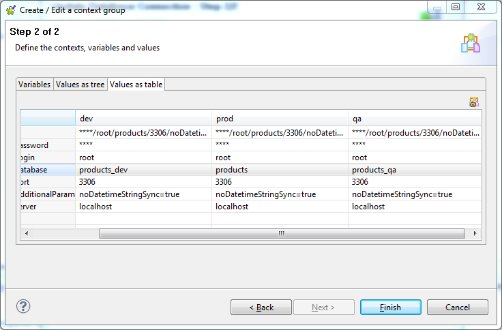The width and height of the screenshot is (502, 330).
Task: Select the Password row label
Action: pyautogui.click(x=48, y=145)
